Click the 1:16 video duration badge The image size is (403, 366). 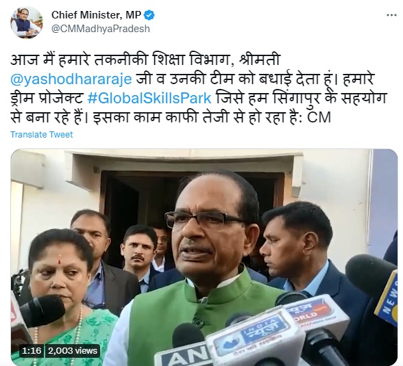click(x=32, y=351)
